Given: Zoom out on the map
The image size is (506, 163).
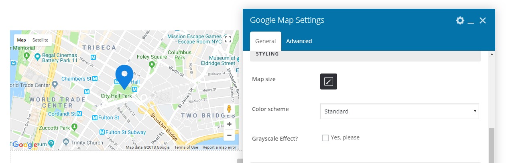Looking at the screenshot, I should [229, 135].
